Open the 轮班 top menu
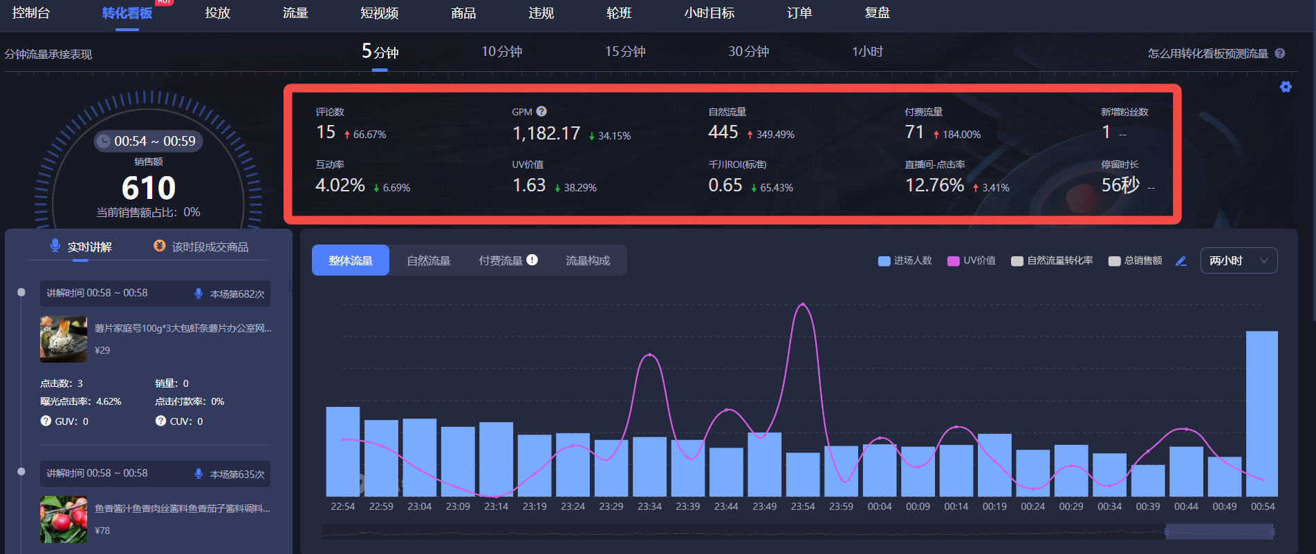The height and width of the screenshot is (554, 1316). click(619, 12)
